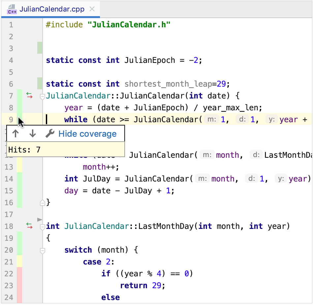Close the JulianCalendar.cpp tab
The image size is (313, 305).
[x=92, y=9]
